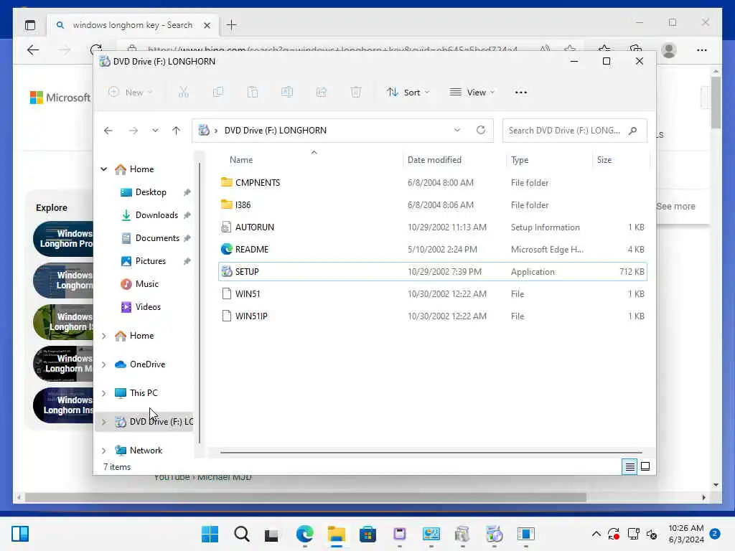This screenshot has height=551, width=735.
Task: Expand the This PC tree node
Action: pyautogui.click(x=104, y=393)
